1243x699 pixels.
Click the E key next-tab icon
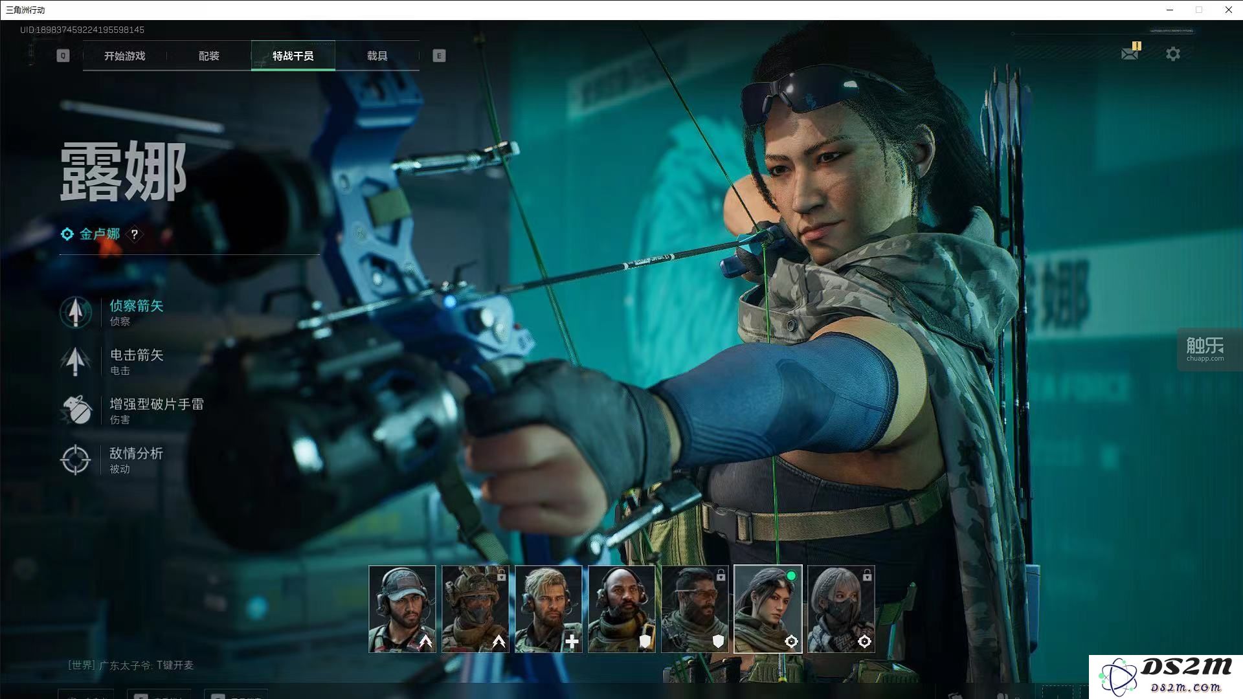tap(439, 56)
